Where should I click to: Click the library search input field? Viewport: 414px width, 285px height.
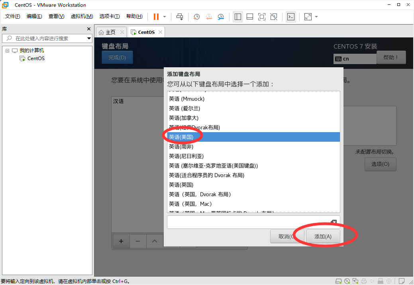45,39
